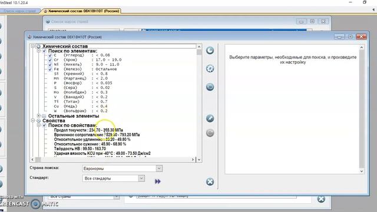
Task: Select the Относительное удлинение property row
Action: click(92, 140)
